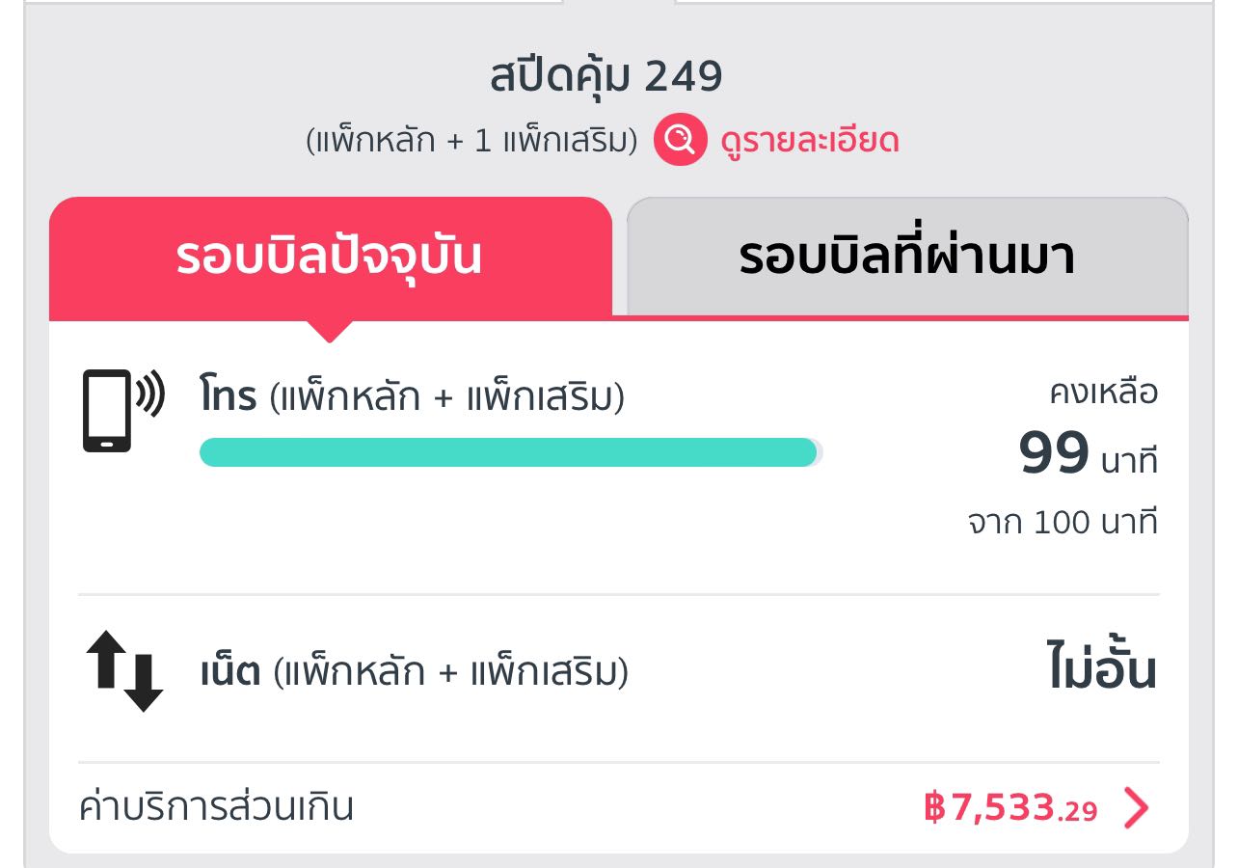
Task: Switch to รอบบิลปัจจุบัน tab
Action: point(330,258)
